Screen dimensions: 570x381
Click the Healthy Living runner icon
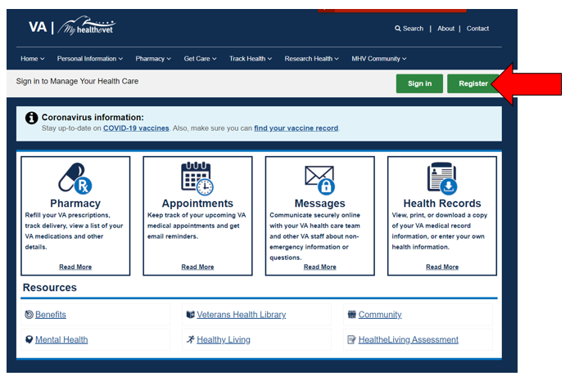click(x=191, y=339)
